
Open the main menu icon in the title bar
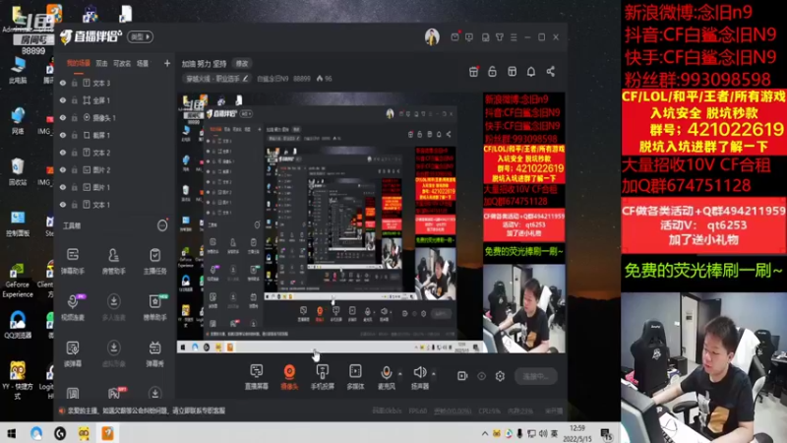pos(513,37)
